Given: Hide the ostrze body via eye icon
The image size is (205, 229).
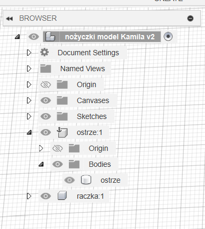Looking at the screenshot, I should click(x=69, y=180).
